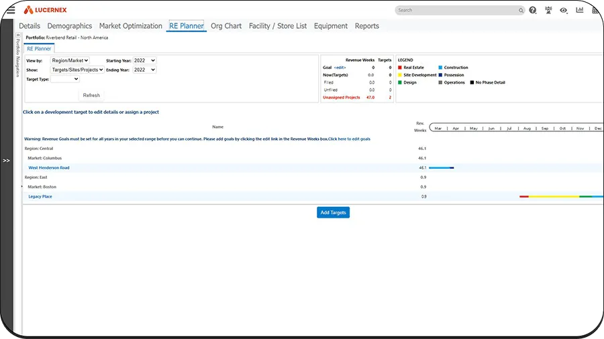
Task: Click the Refresh button
Action: [91, 95]
